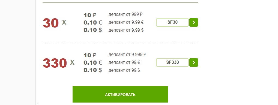Click 10 ₽ value in the 330x offer
278x105 pixels.
click(90, 55)
